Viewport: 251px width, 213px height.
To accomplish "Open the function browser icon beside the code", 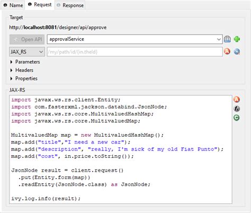I will [x=237, y=109].
